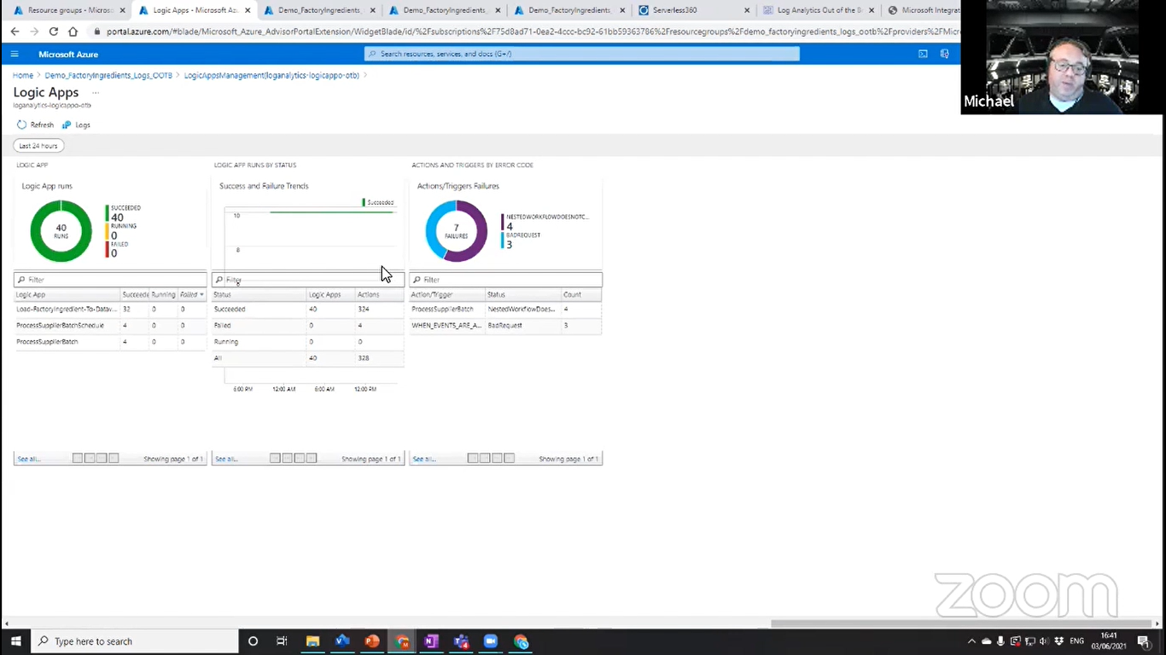Click See all under error code table

(424, 459)
